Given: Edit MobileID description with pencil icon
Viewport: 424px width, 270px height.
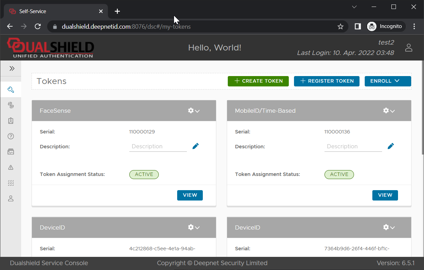Looking at the screenshot, I should [391, 146].
